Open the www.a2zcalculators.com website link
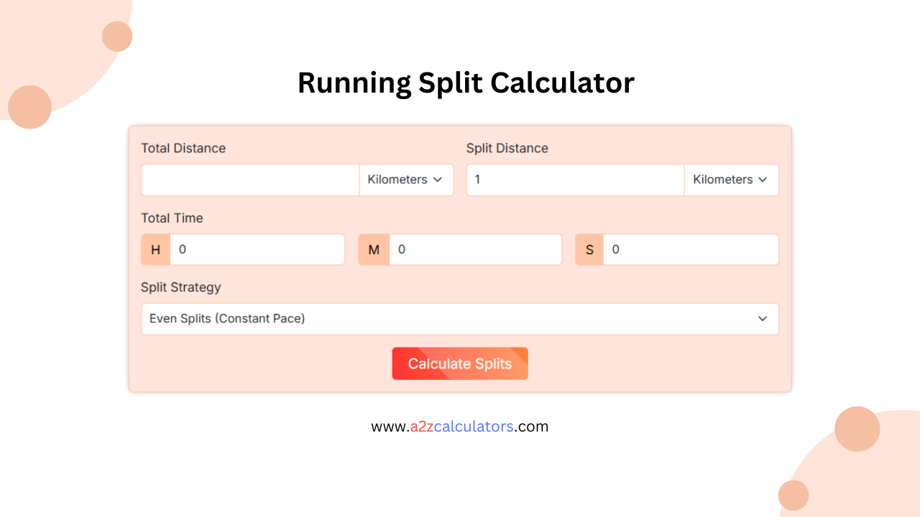The height and width of the screenshot is (517, 920). point(460,427)
